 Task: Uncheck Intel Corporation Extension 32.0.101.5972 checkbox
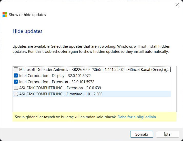16,82
